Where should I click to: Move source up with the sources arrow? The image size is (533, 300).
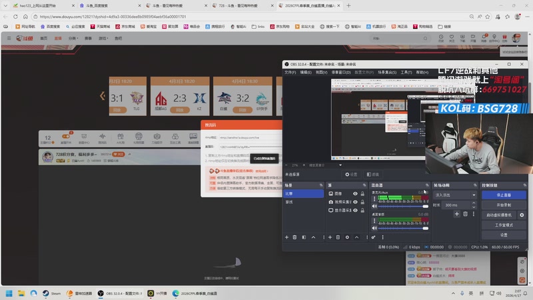point(356,237)
